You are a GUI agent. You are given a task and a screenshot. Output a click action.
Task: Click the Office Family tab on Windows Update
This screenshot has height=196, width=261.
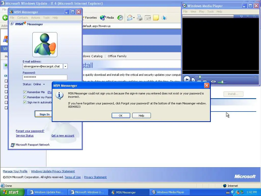coord(117,56)
